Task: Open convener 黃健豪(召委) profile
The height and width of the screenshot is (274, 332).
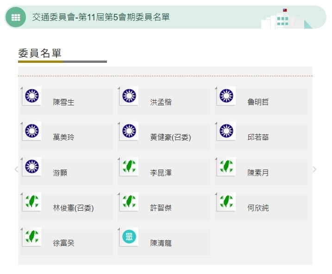Action: pos(170,137)
